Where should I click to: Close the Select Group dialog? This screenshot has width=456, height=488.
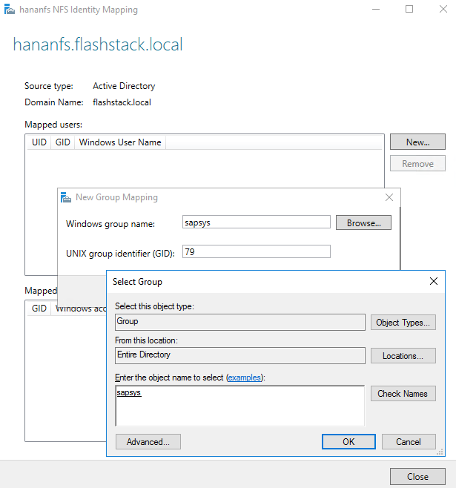(434, 281)
